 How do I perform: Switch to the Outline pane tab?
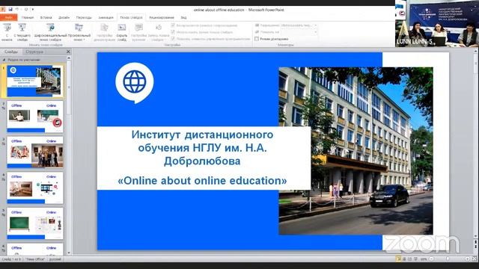[x=34, y=52]
